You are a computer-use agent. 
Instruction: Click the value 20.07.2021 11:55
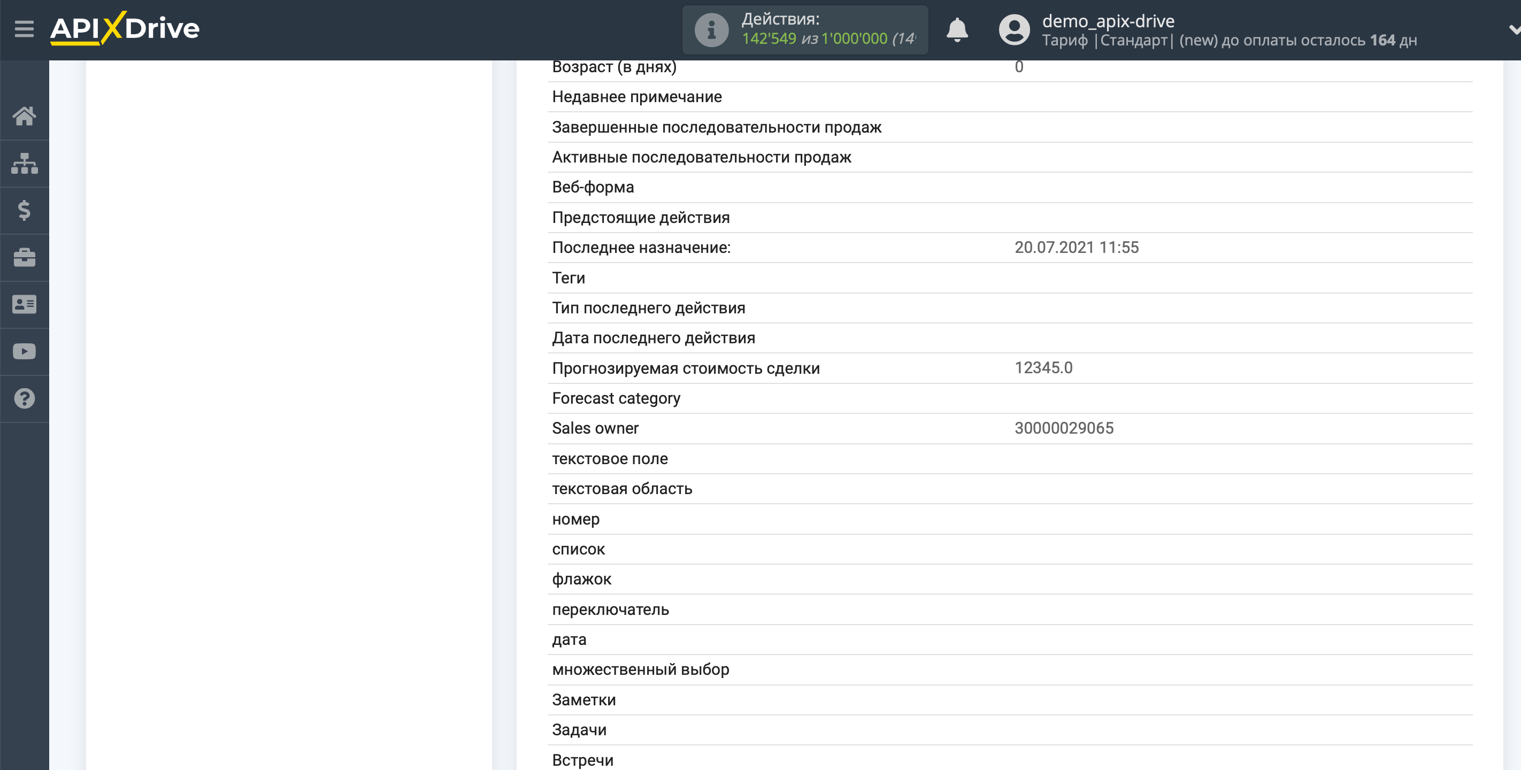click(x=1077, y=248)
